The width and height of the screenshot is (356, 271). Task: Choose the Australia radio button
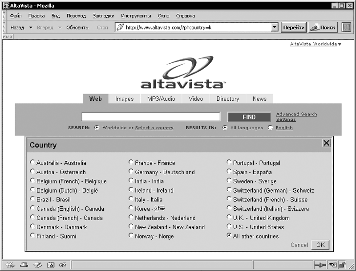coord(32,162)
